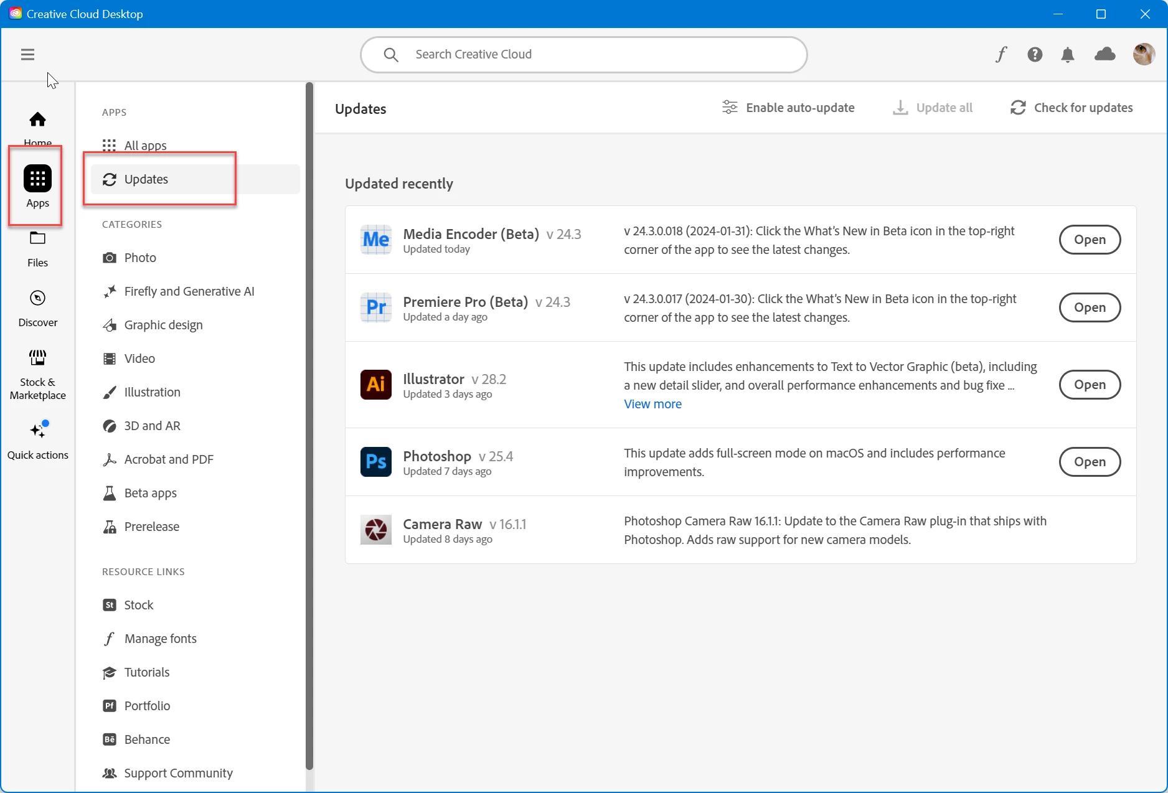This screenshot has width=1168, height=793.
Task: Click the 'Updated 8 days ago' text
Action: [x=448, y=539]
